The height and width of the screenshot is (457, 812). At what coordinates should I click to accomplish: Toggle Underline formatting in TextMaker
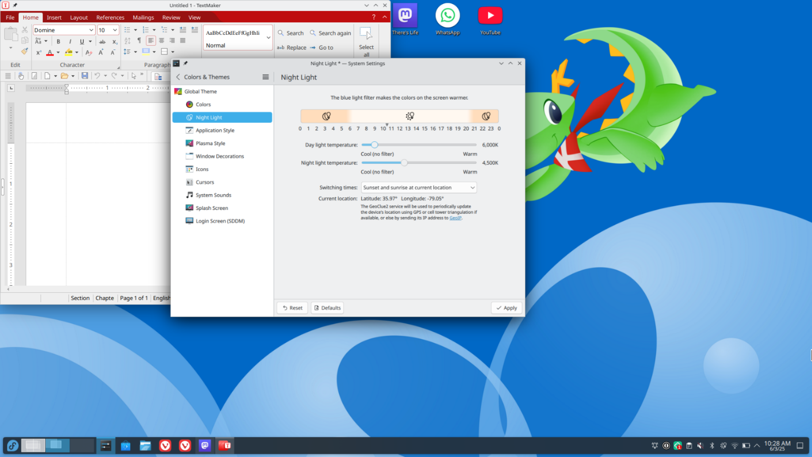pyautogui.click(x=82, y=41)
